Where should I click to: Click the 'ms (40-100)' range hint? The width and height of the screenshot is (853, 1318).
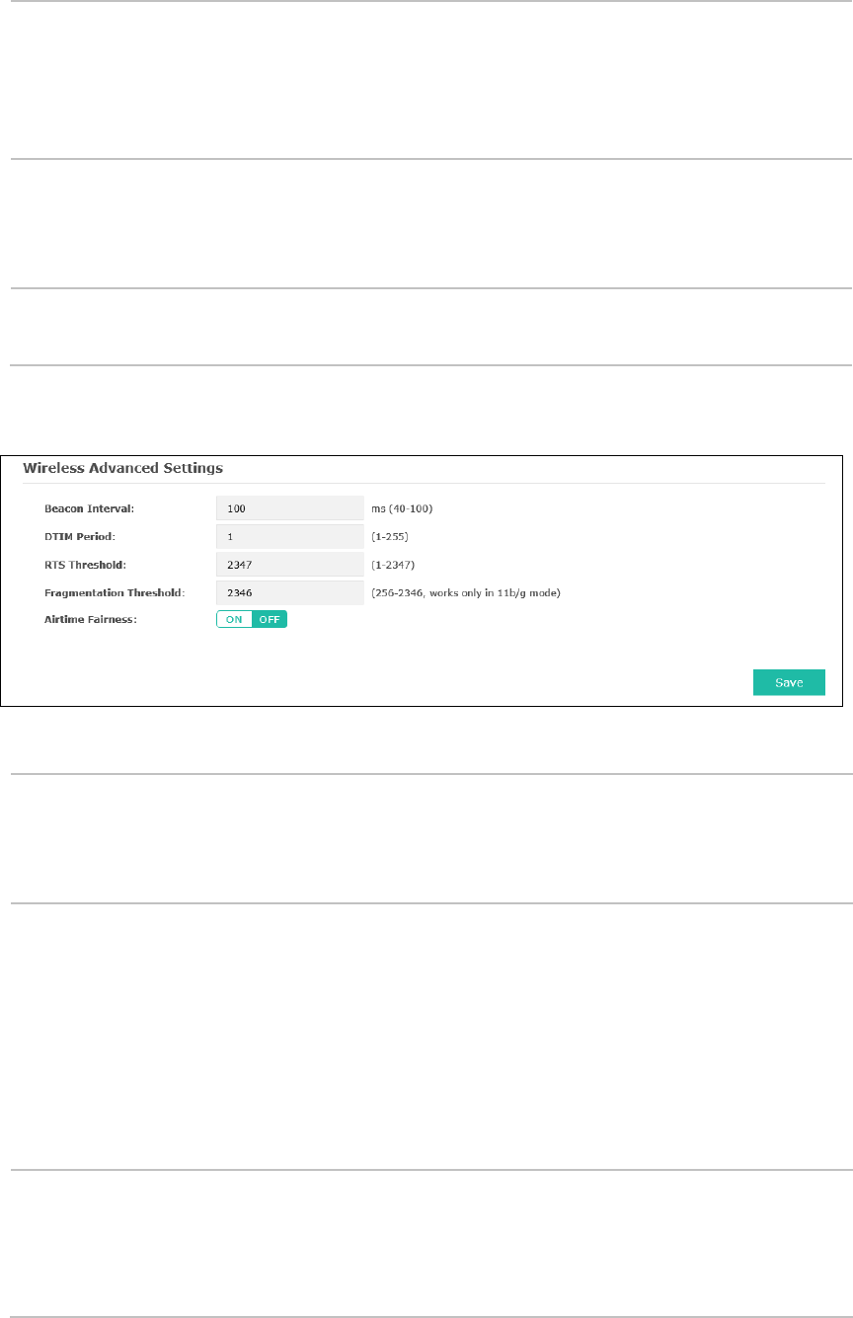coord(403,509)
